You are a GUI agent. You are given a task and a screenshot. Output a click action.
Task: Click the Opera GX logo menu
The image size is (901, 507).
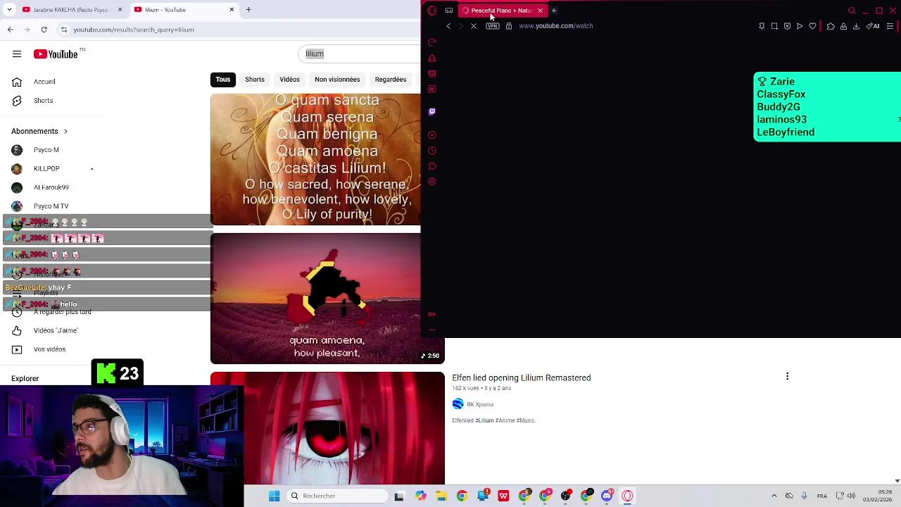[432, 11]
